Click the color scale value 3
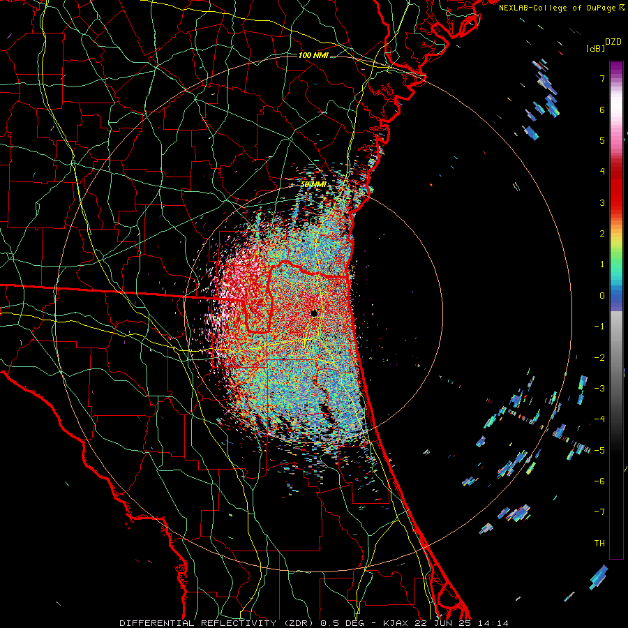Viewport: 628px width, 628px height. coord(602,202)
